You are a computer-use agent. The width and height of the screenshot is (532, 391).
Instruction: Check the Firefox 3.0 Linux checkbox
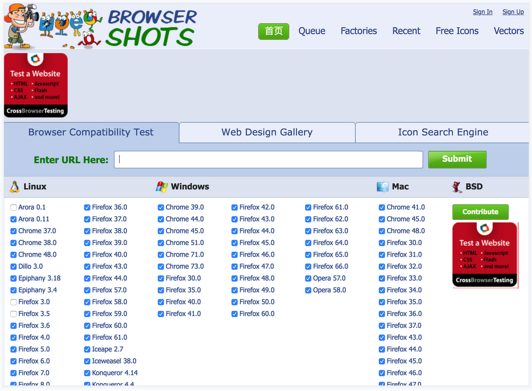14,302
